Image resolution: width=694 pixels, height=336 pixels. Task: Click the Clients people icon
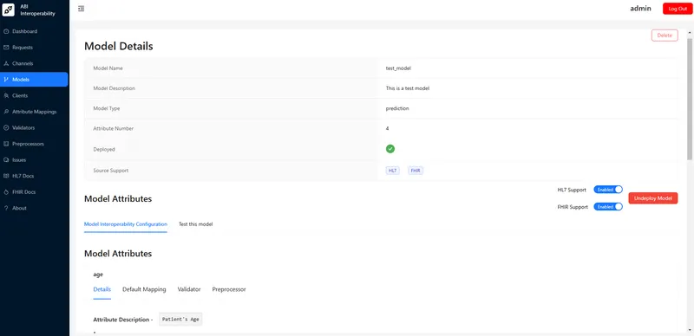[6, 95]
